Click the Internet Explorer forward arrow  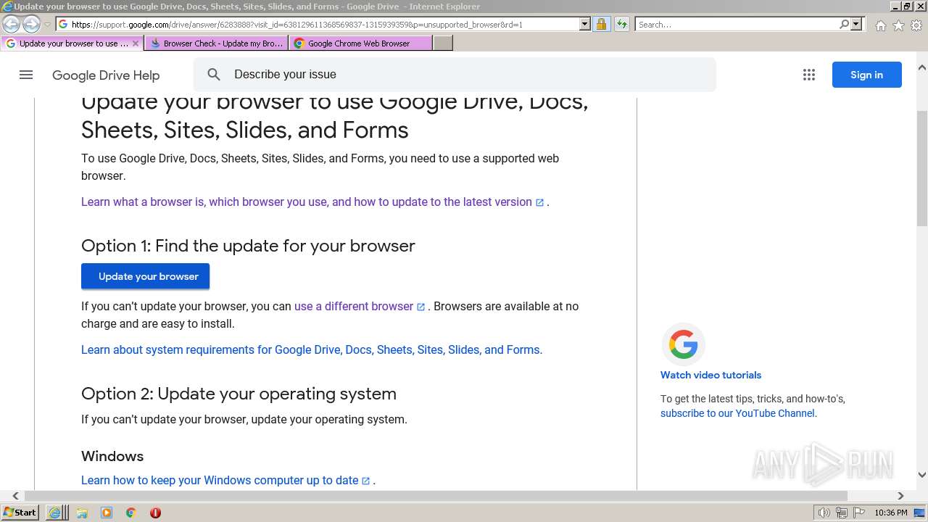pos(31,24)
